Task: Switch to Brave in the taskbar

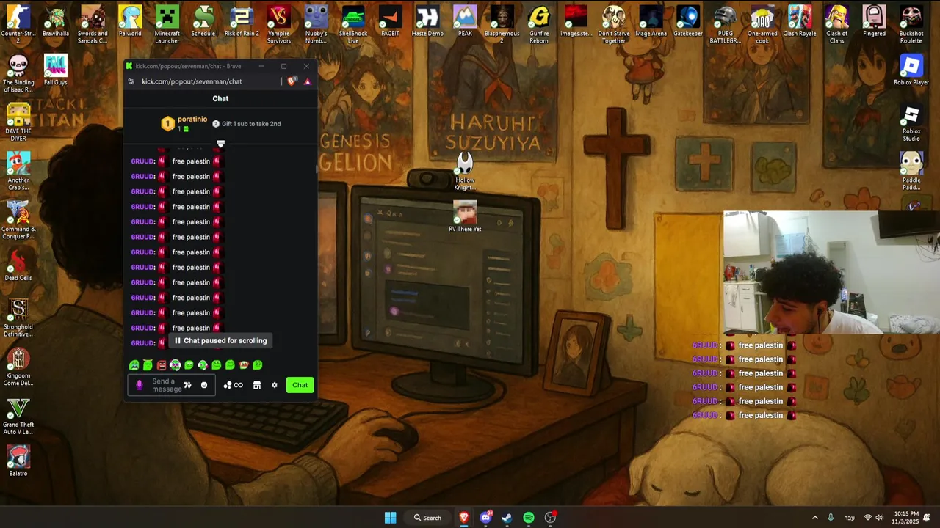Action: click(464, 518)
